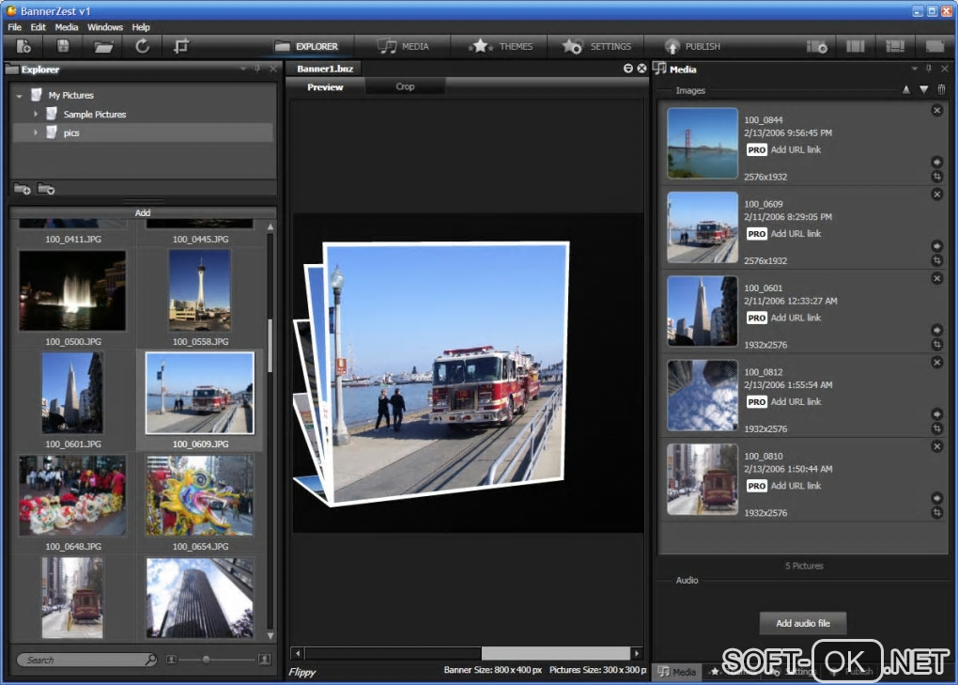Image resolution: width=958 pixels, height=685 pixels.
Task: Click arrow icon for image 100_0609
Action: point(936,245)
